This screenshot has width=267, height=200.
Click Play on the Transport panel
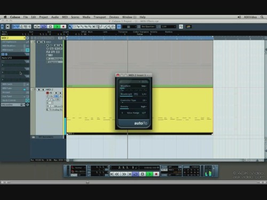pyautogui.click(x=150, y=174)
